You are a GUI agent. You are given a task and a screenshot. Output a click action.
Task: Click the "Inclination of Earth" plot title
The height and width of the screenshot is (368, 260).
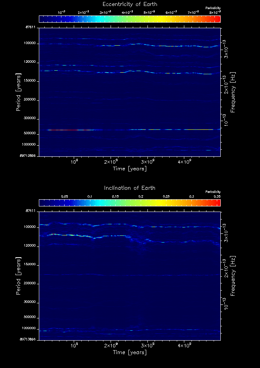(x=130, y=188)
